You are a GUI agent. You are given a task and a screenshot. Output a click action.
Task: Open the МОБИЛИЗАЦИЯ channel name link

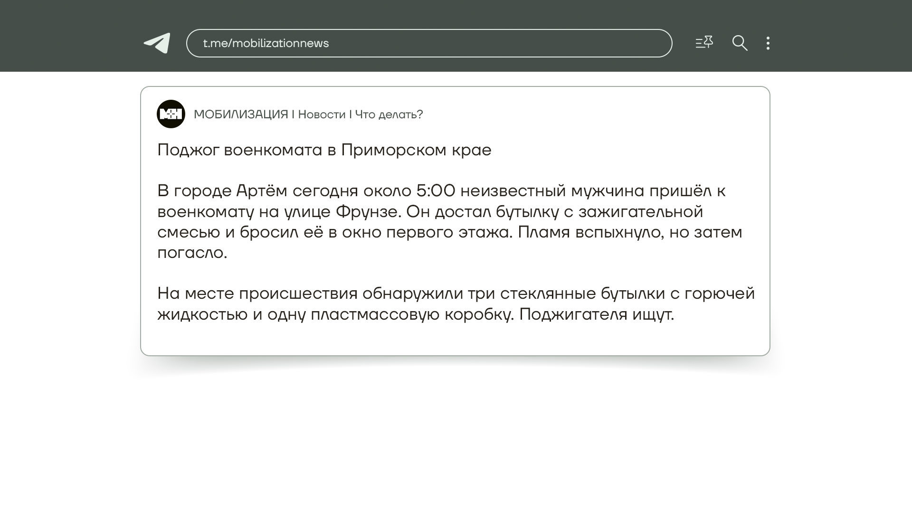pos(241,114)
